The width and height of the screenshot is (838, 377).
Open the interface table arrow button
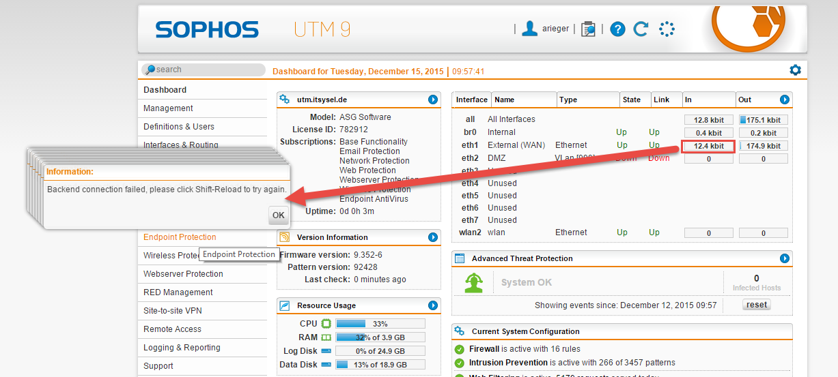click(x=784, y=100)
